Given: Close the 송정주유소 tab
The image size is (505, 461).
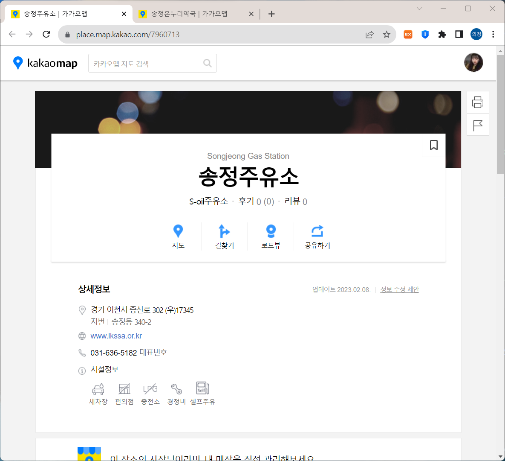Looking at the screenshot, I should (124, 14).
